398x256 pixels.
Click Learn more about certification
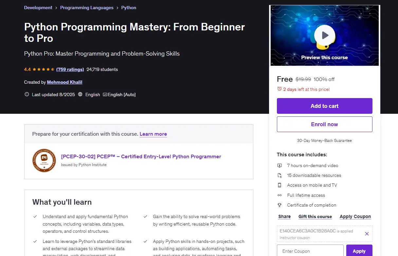(153, 134)
